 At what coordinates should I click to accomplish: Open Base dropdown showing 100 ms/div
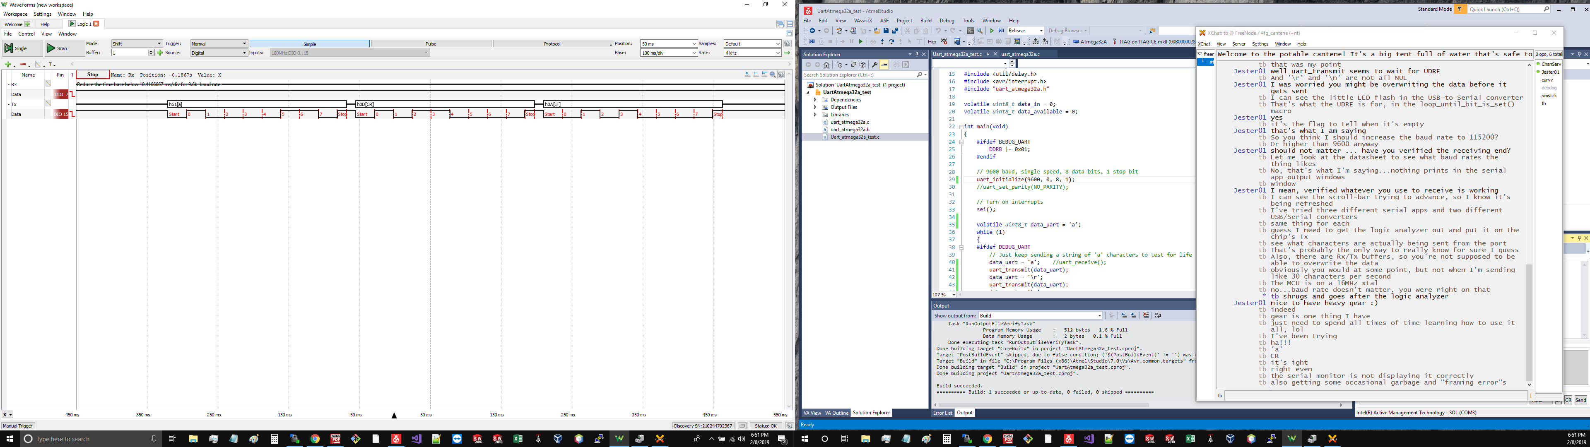pyautogui.click(x=669, y=53)
